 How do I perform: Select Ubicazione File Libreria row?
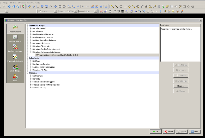pyautogui.click(x=41, y=46)
